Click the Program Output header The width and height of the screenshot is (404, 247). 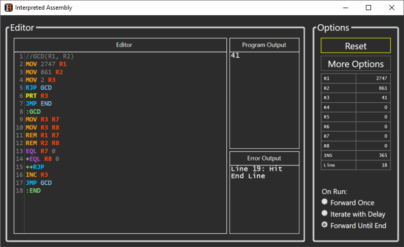[x=264, y=45]
